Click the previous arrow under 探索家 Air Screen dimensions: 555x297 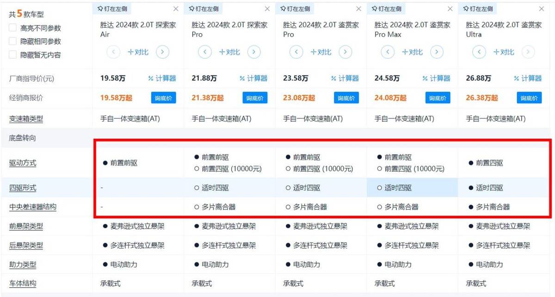[x=114, y=52]
